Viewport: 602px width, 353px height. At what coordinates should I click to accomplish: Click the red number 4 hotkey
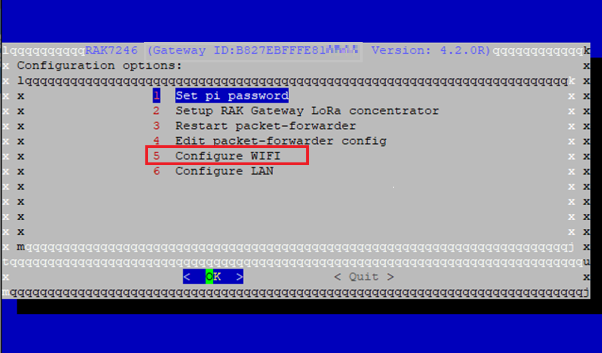pyautogui.click(x=156, y=141)
